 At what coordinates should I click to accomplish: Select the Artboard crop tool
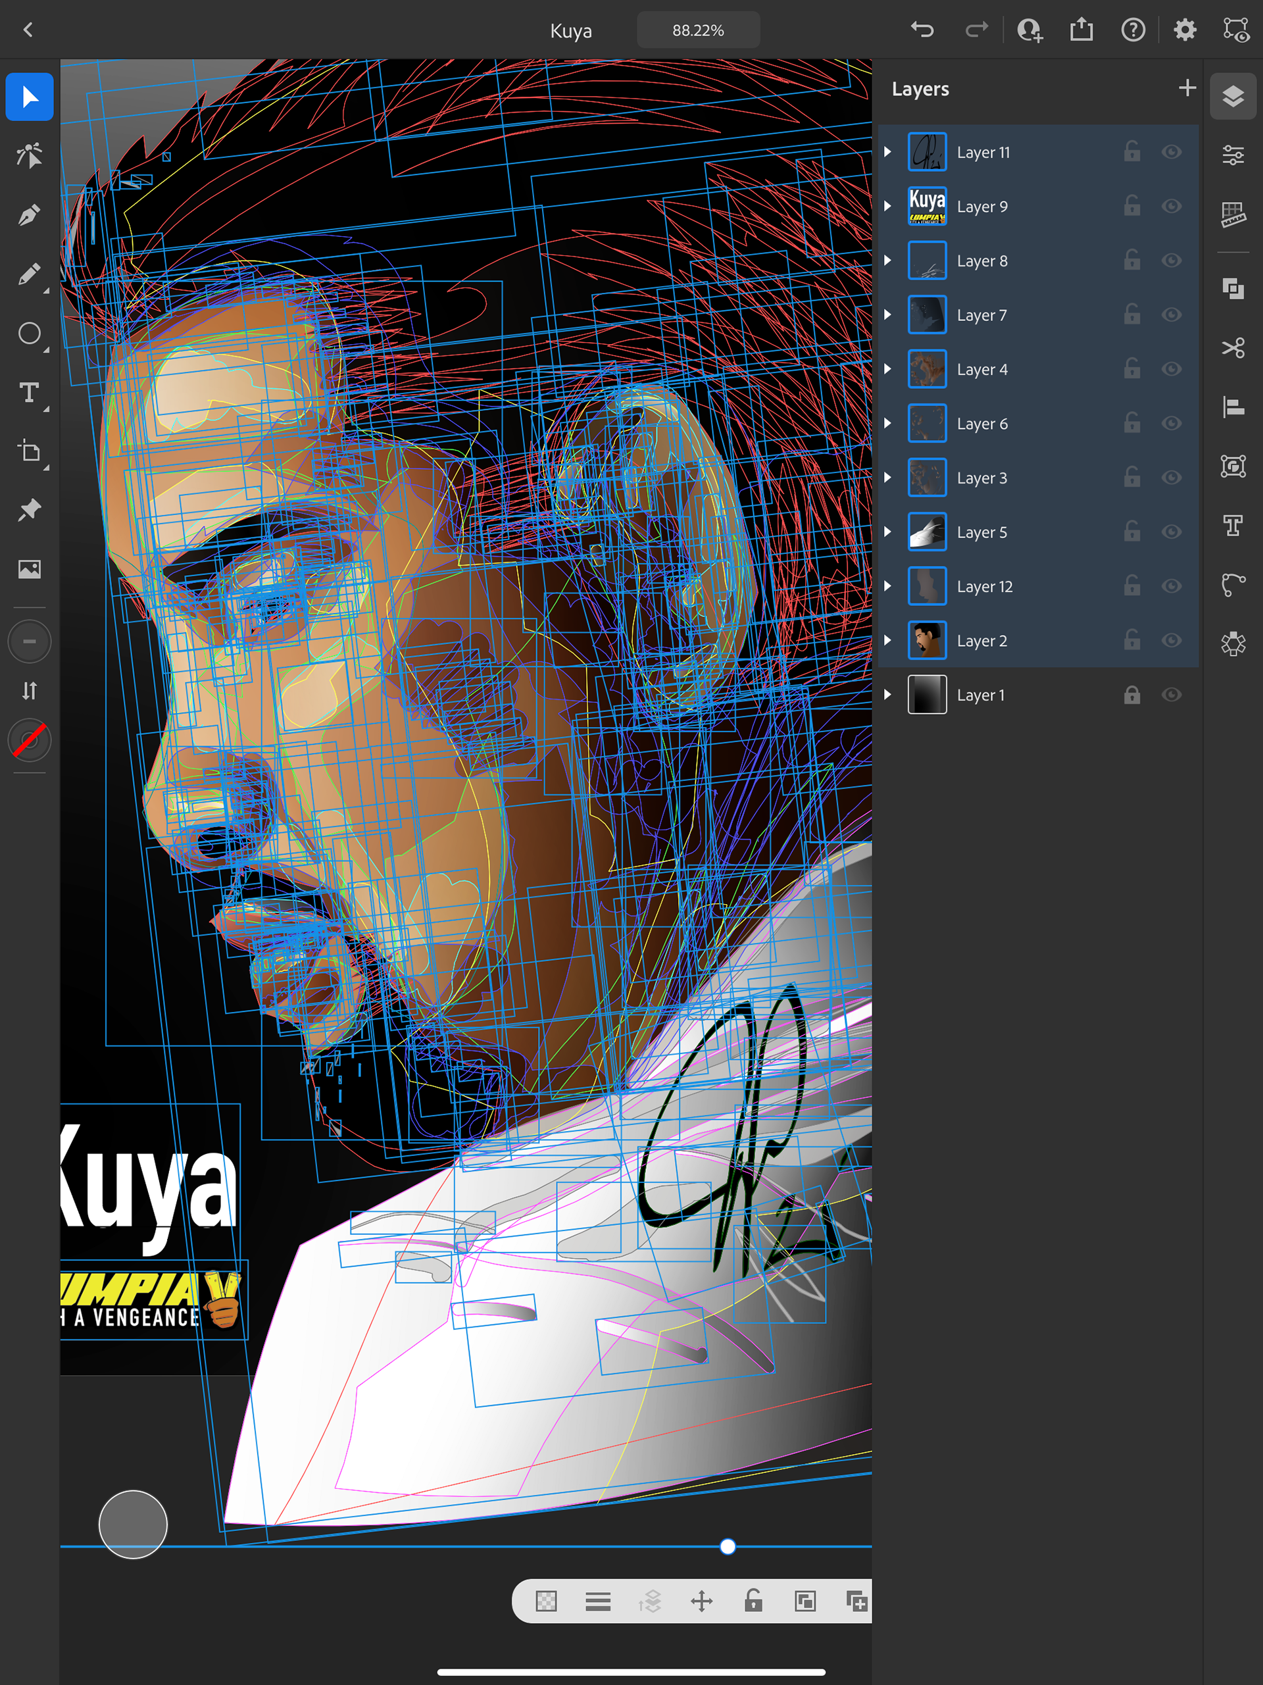[x=30, y=452]
